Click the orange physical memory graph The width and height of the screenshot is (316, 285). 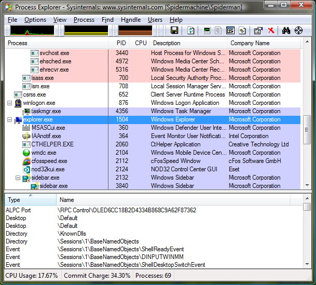pyautogui.click(x=135, y=31)
